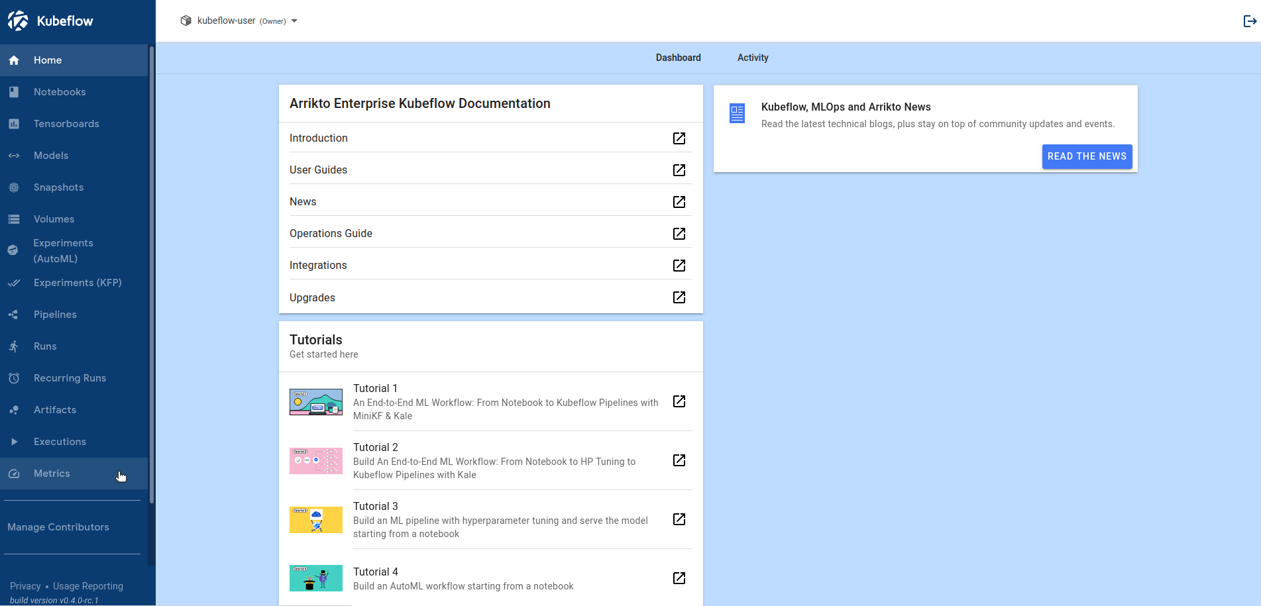The image size is (1261, 606).
Task: Open Tutorial 4 external-link icon
Action: pos(679,578)
